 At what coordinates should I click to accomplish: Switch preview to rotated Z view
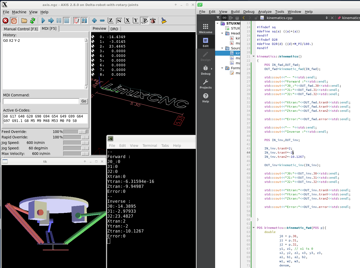click(x=119, y=21)
